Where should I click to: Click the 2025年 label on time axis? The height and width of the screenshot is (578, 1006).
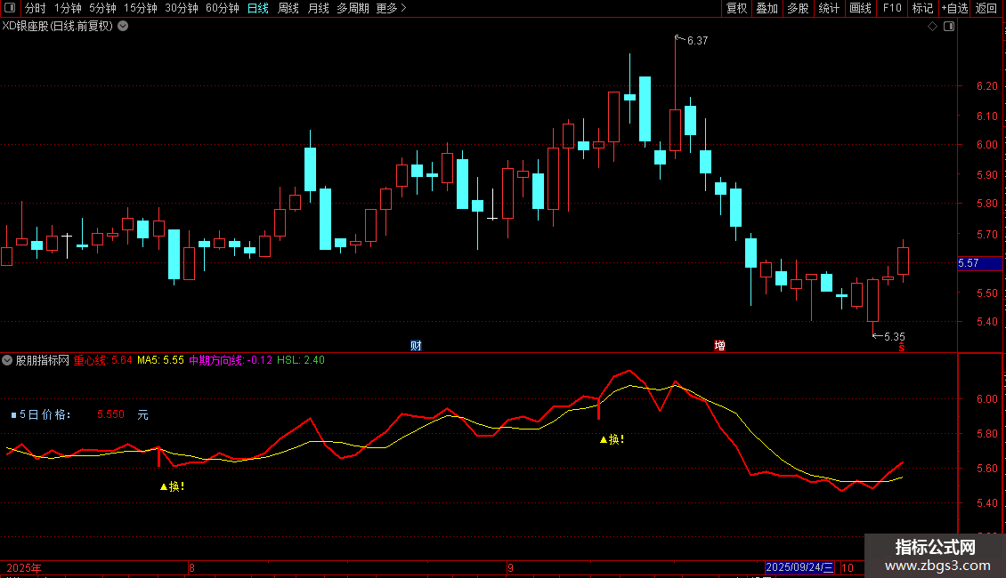point(24,567)
